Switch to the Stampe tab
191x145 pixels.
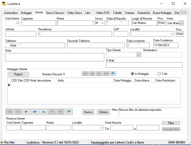[129, 13]
